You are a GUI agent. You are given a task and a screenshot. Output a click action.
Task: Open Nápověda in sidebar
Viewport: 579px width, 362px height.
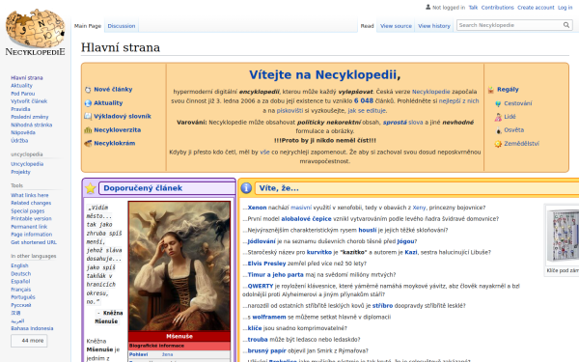[x=23, y=132]
